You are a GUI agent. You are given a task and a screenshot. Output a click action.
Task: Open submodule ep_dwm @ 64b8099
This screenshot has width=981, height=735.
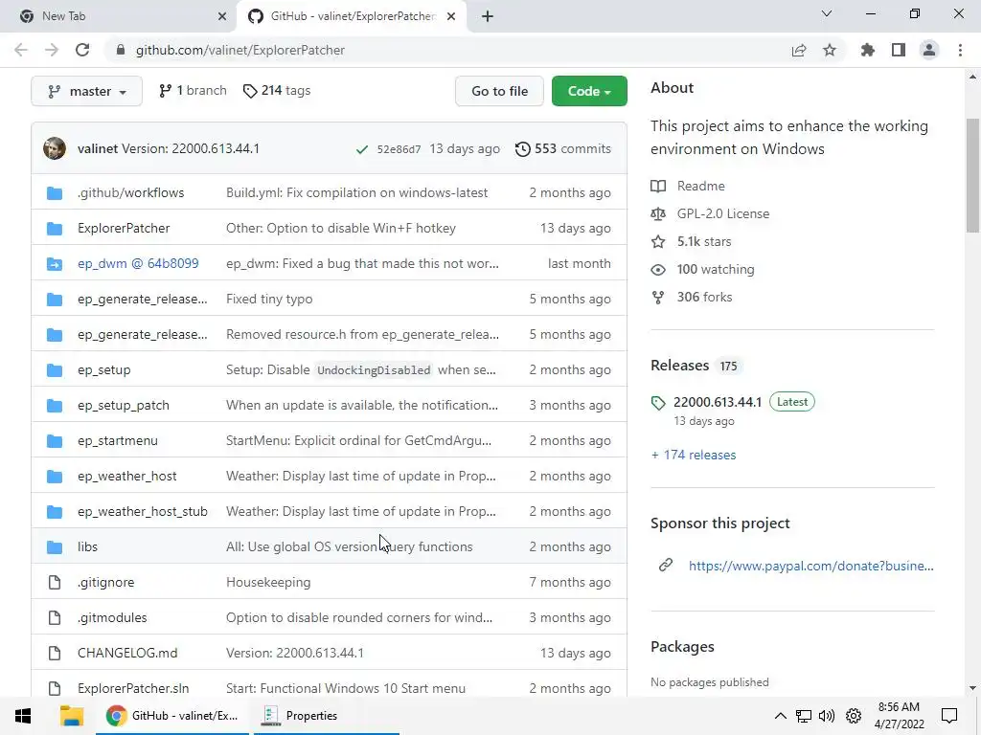pos(138,264)
